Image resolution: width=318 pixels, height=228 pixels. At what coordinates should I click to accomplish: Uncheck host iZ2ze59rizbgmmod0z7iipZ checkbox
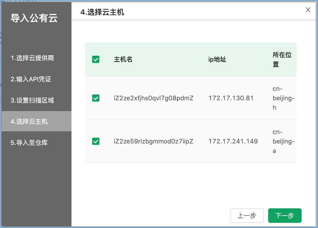96,141
